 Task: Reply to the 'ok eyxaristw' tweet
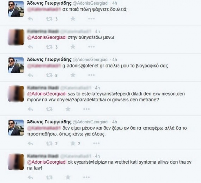coord(30,178)
